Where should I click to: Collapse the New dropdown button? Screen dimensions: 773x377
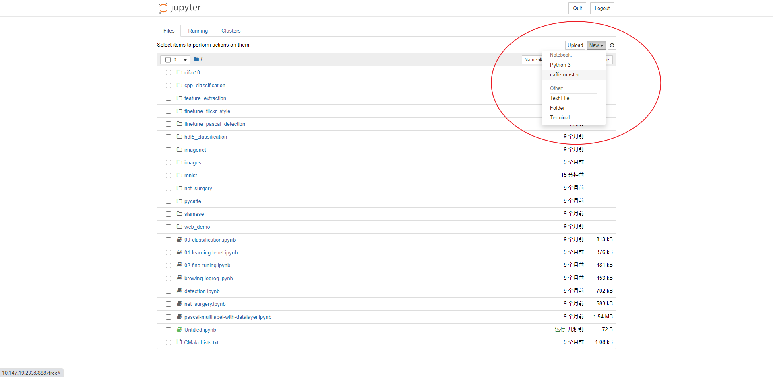click(596, 45)
